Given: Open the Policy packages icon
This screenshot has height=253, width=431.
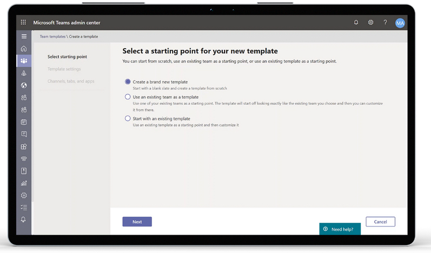Looking at the screenshot, I should coord(24,171).
